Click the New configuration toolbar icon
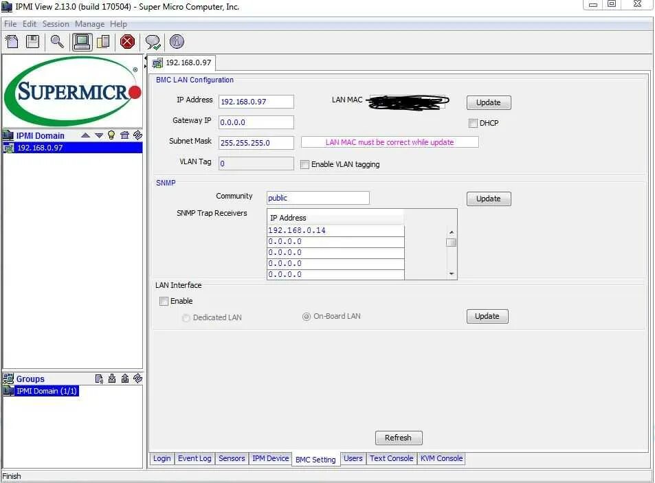The height and width of the screenshot is (483, 655). 12,42
